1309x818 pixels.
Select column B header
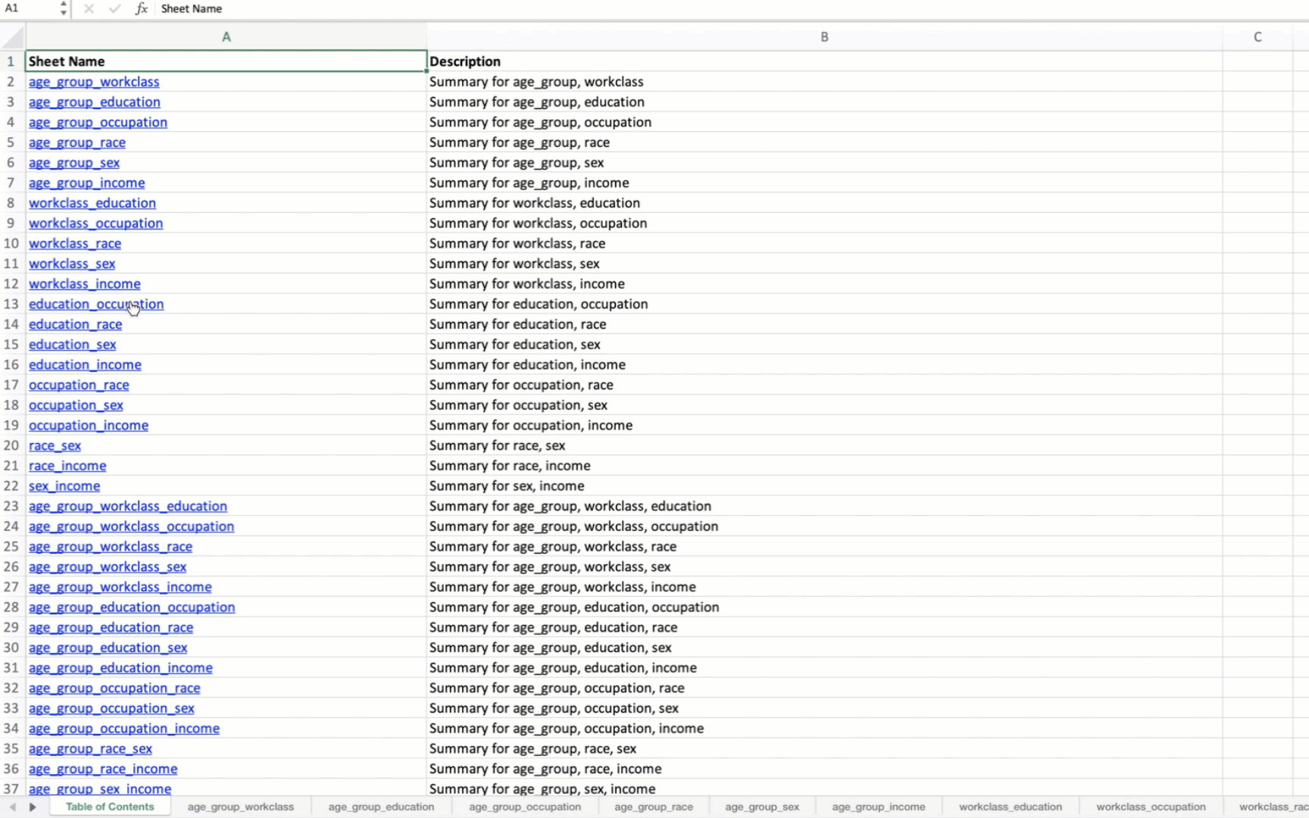(x=824, y=37)
